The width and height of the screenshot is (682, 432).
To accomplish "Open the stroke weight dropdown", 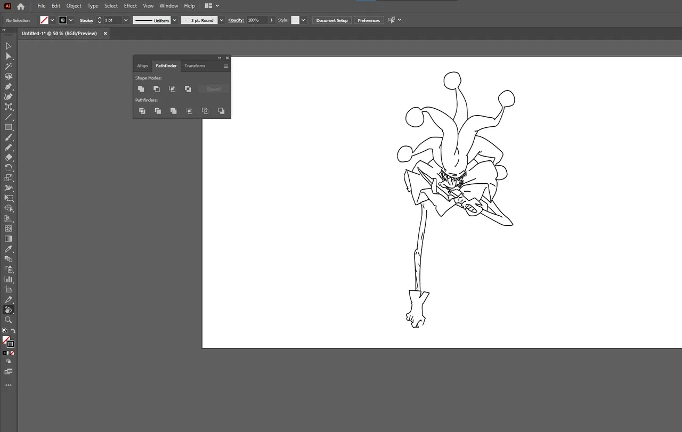I will coord(126,20).
